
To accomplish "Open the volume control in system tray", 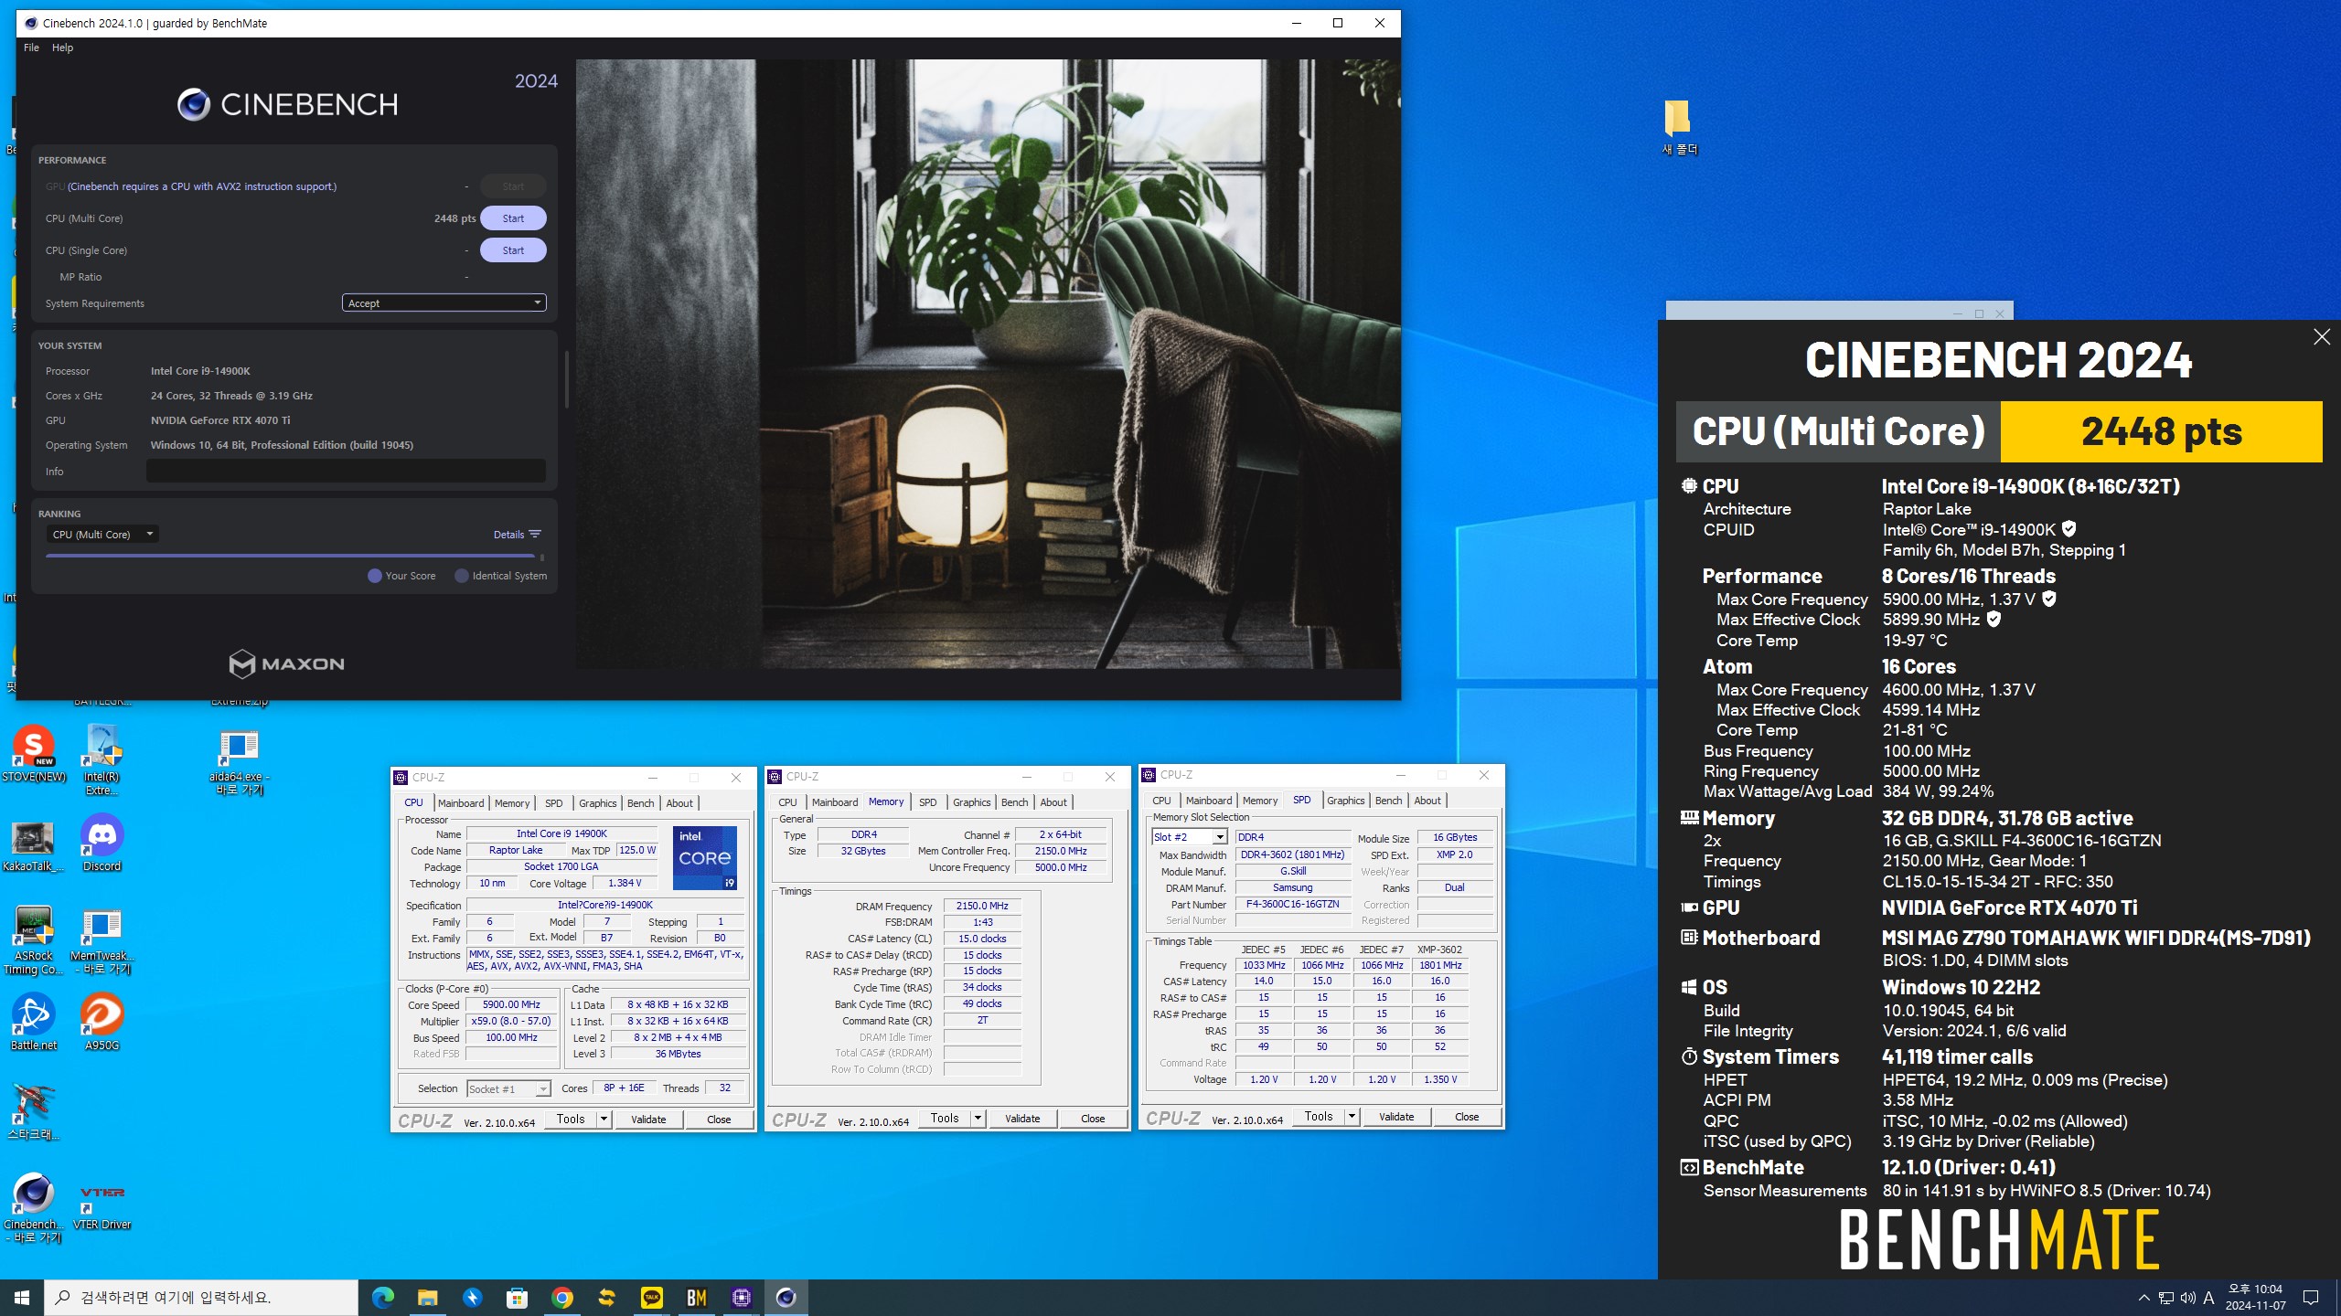I will click(x=2187, y=1298).
